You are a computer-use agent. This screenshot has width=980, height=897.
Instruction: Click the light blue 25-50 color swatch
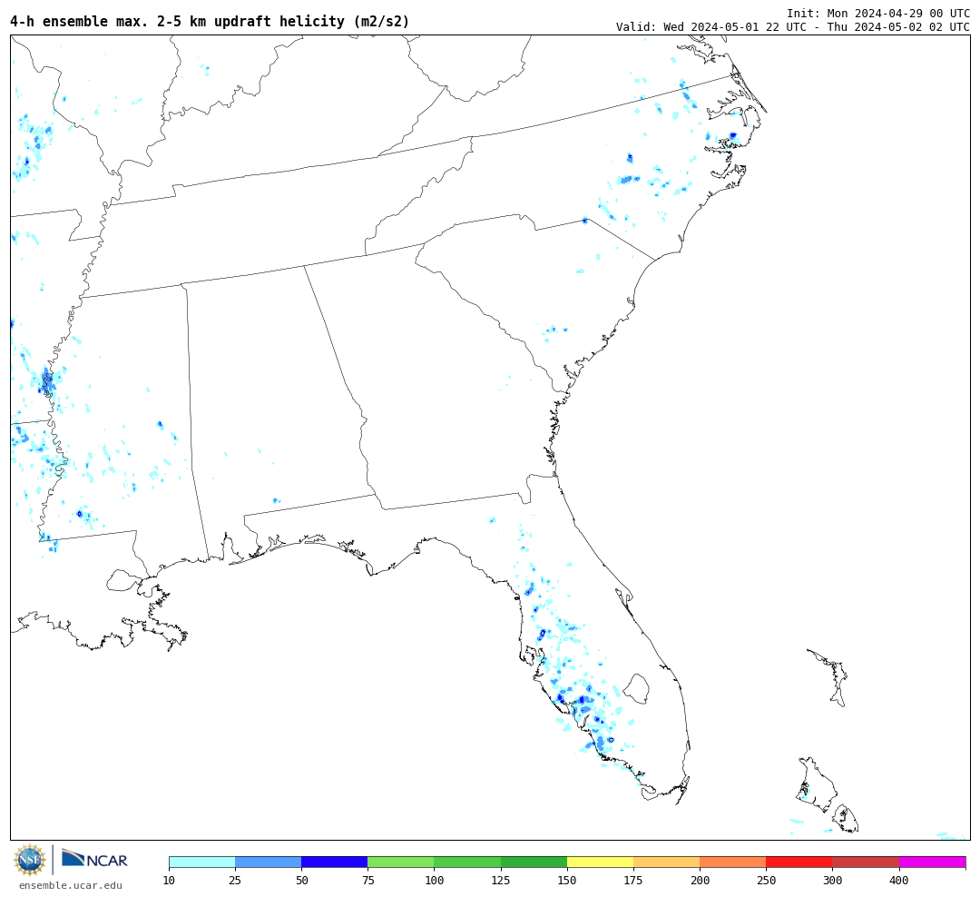pos(268,862)
